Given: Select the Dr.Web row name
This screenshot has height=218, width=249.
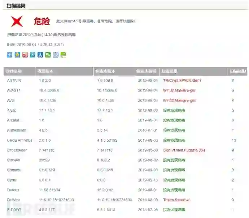Looking at the screenshot, I should pyautogui.click(x=13, y=200).
